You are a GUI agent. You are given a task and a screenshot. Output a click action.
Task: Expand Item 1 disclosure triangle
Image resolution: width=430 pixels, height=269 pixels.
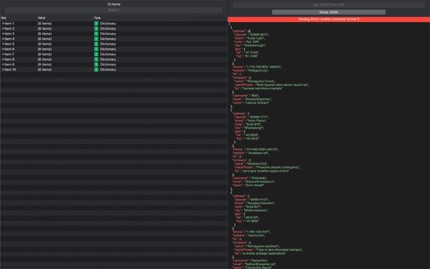pyautogui.click(x=3, y=23)
